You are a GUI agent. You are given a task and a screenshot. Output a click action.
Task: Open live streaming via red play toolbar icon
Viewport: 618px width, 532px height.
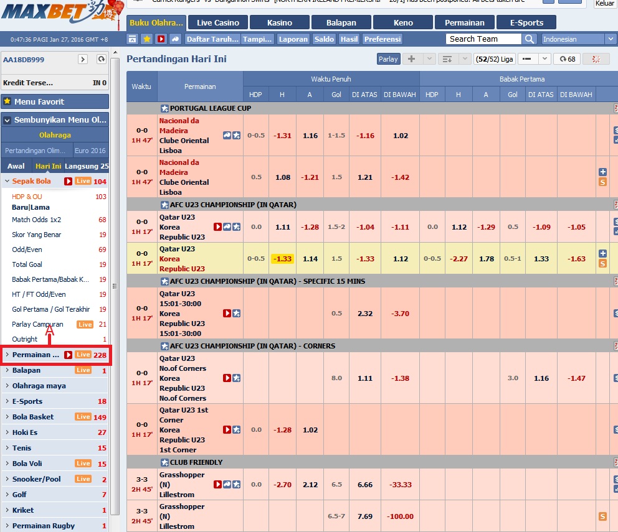pyautogui.click(x=161, y=39)
